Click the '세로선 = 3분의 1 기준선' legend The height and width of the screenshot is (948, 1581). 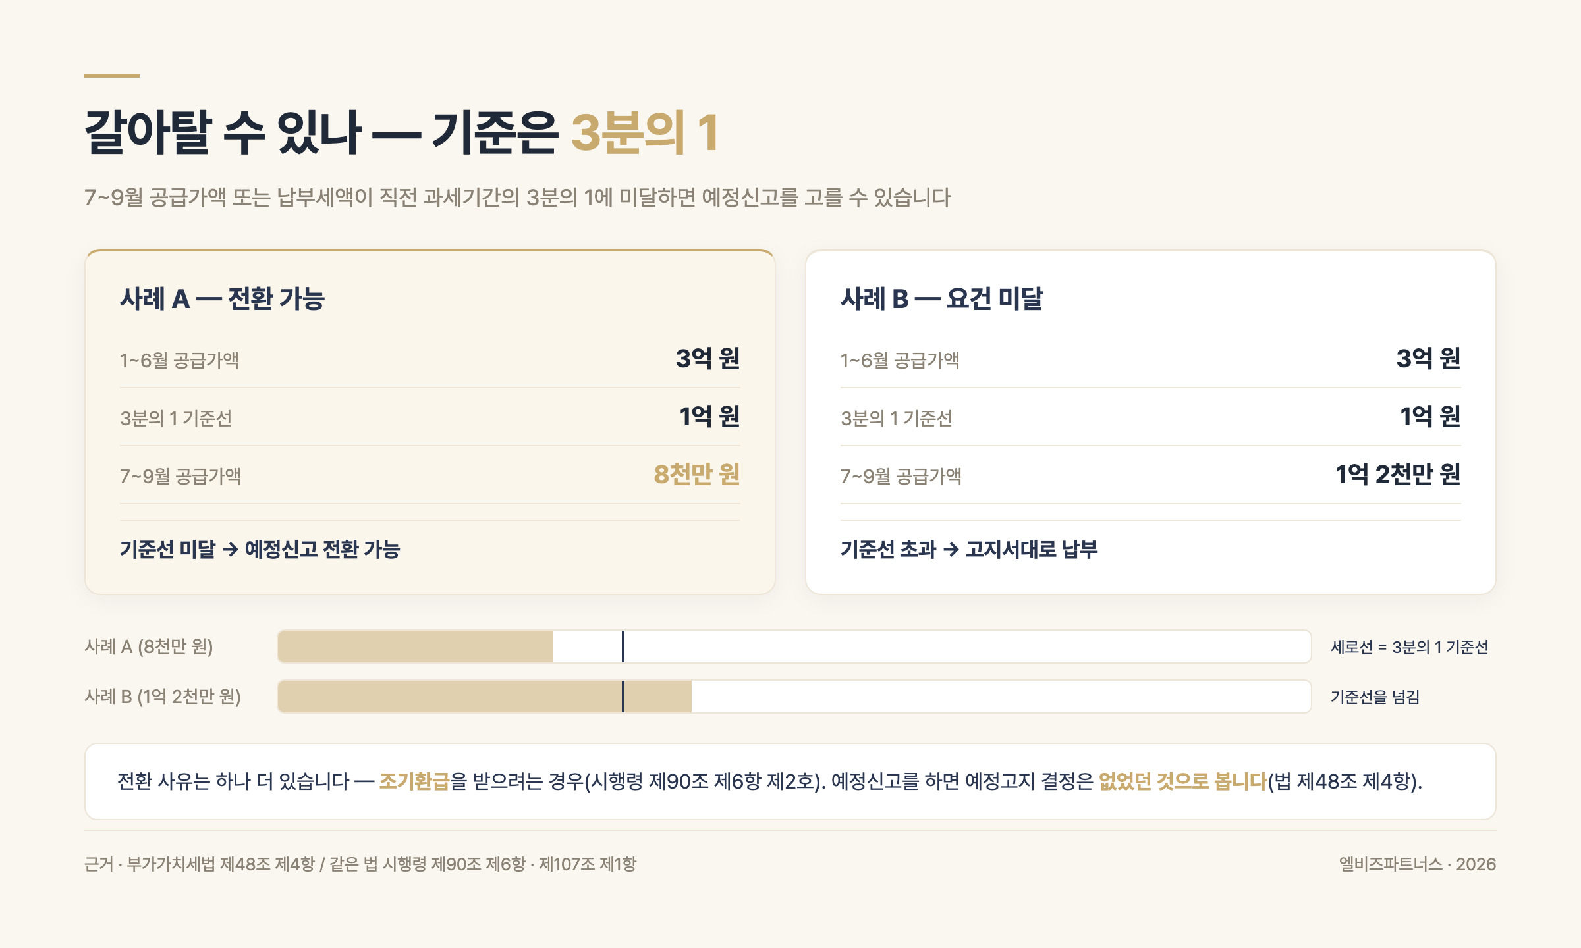(1410, 647)
